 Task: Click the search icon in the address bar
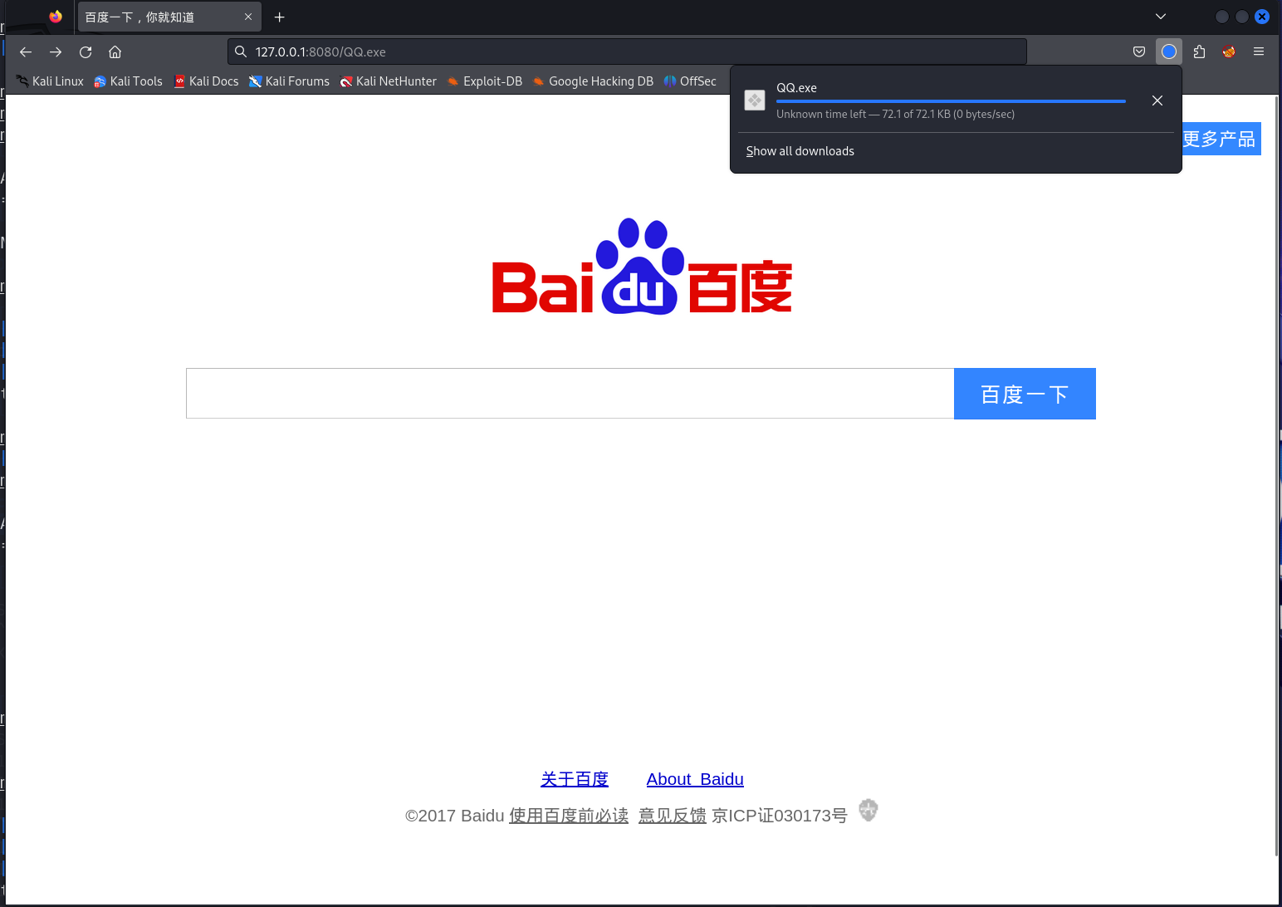(241, 51)
